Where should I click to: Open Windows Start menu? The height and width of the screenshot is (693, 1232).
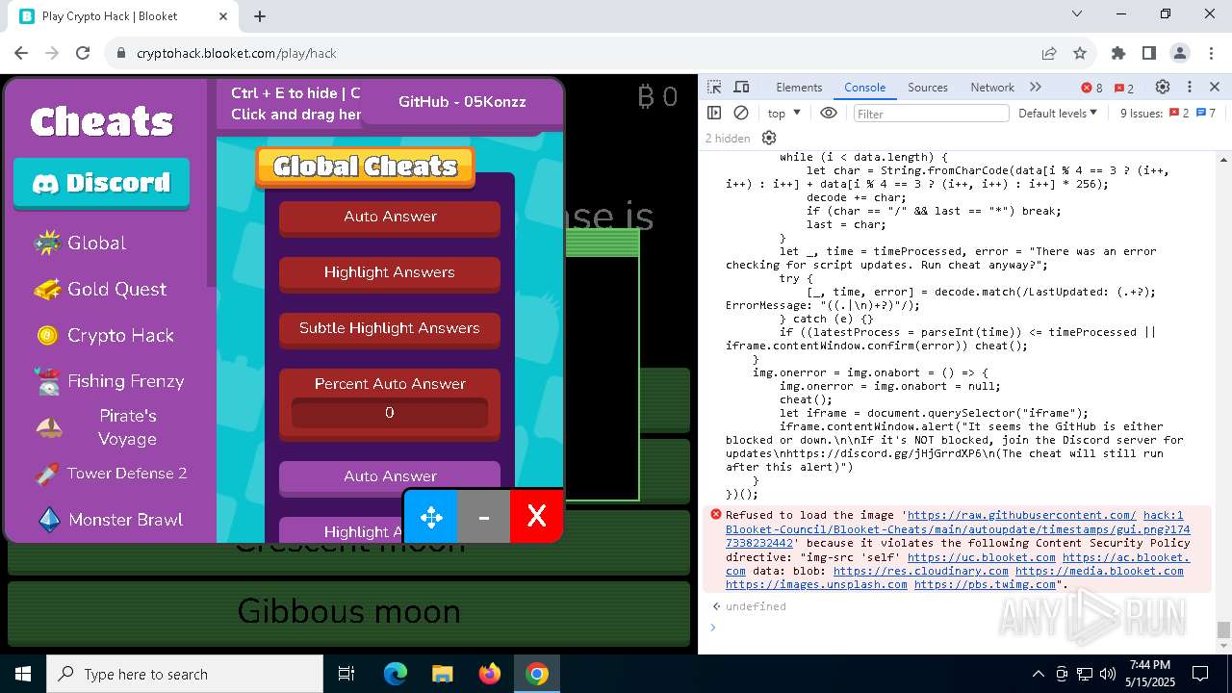[x=23, y=674]
